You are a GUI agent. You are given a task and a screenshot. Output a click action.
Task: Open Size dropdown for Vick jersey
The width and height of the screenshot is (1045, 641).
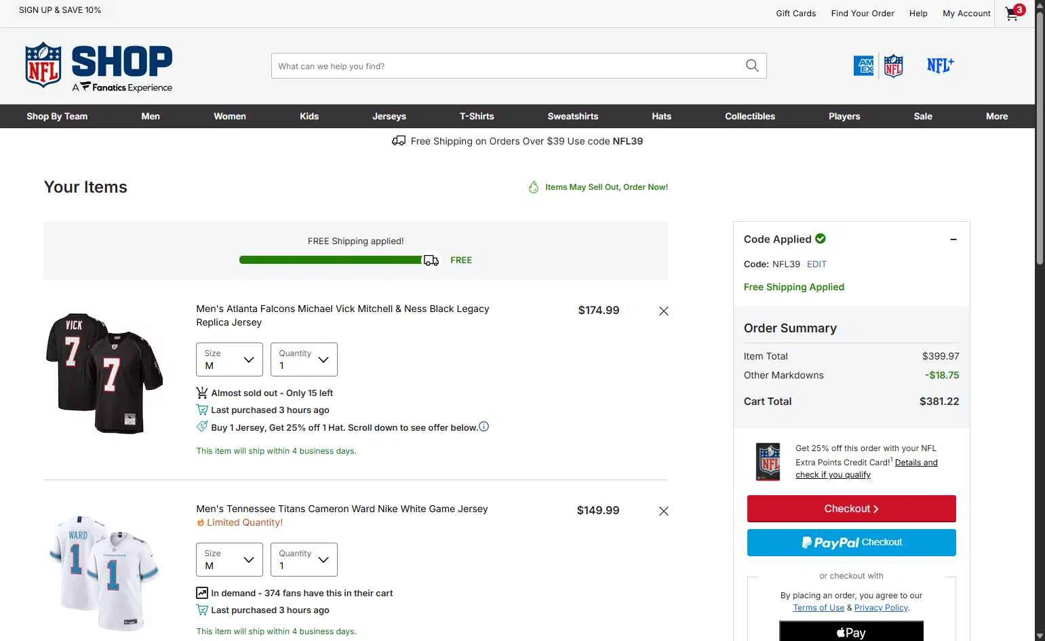pos(229,360)
